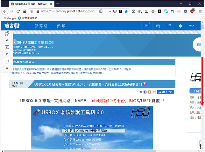
Task: Open the Firefox hamburger menu
Action: coord(200,11)
